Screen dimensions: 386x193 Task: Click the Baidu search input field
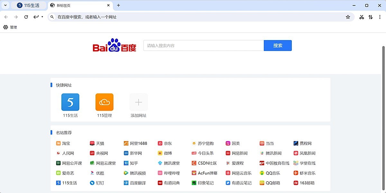tap(203, 46)
